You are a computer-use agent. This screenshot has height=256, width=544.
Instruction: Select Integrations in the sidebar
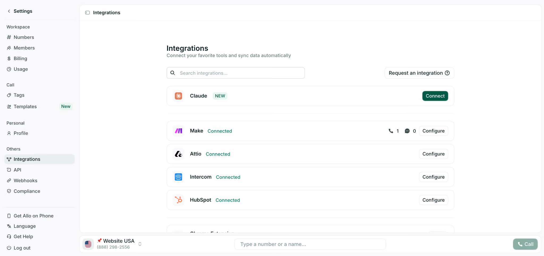(x=39, y=159)
